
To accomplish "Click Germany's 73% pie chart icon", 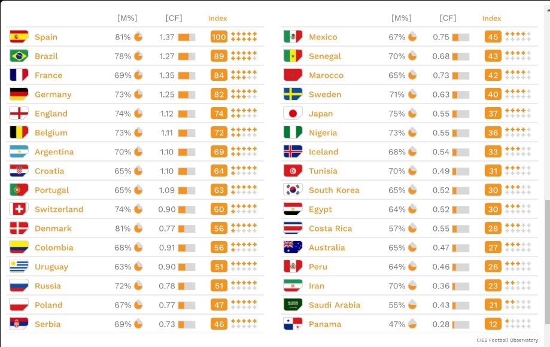I will coord(138,95).
